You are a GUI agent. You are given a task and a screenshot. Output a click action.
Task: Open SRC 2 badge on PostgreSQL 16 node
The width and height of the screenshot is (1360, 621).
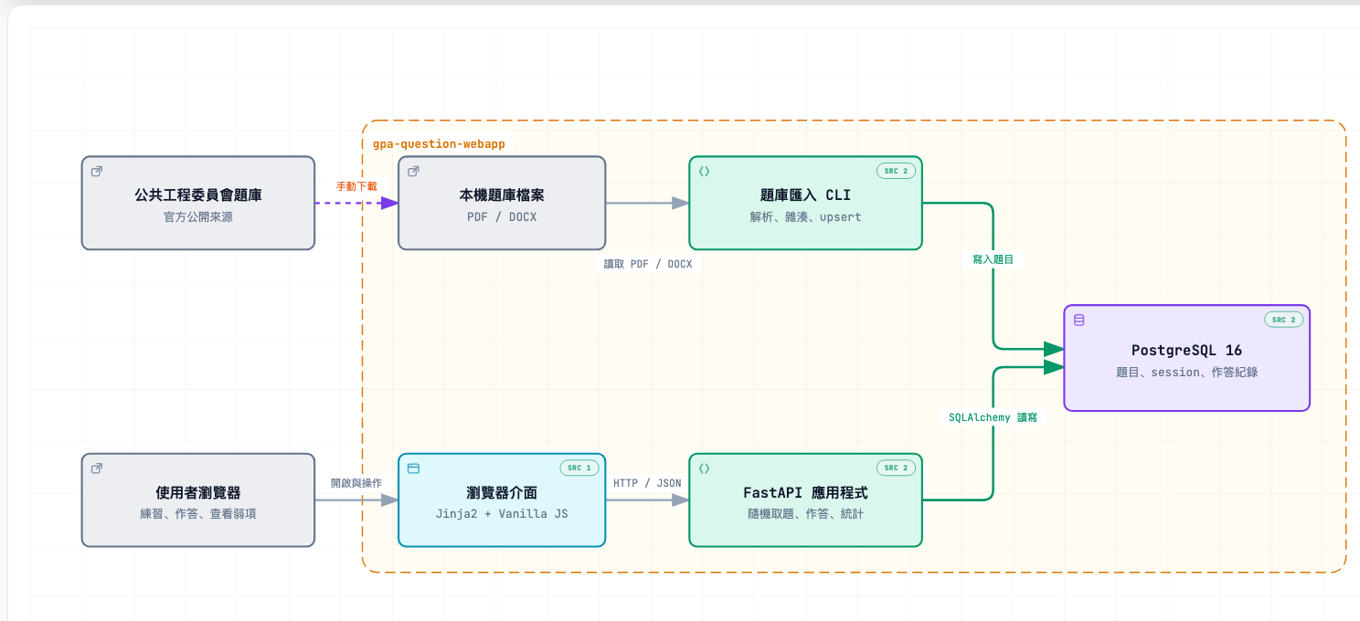pos(1284,320)
